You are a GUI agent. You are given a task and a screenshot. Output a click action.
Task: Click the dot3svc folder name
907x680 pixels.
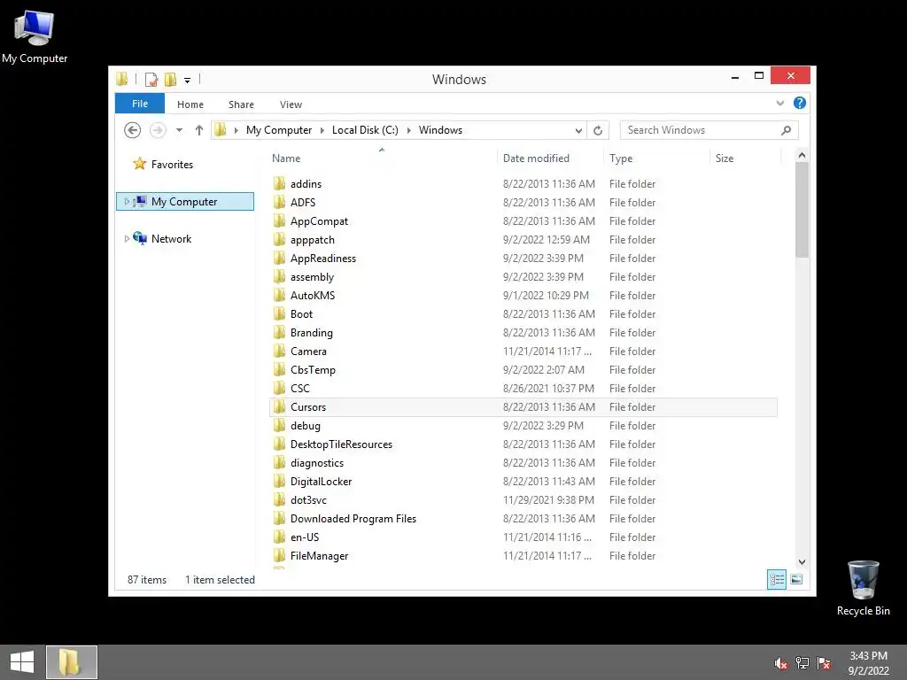[x=308, y=499]
